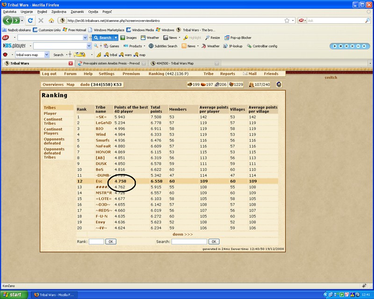Click the Firefox home icon
This screenshot has width=374, height=299.
coord(51,21)
